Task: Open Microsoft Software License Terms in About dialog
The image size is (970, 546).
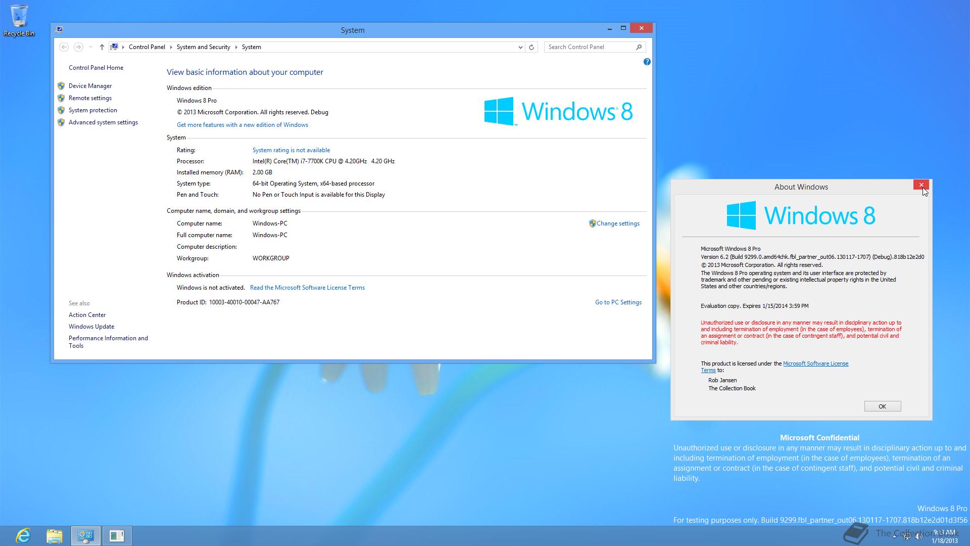Action: [815, 363]
